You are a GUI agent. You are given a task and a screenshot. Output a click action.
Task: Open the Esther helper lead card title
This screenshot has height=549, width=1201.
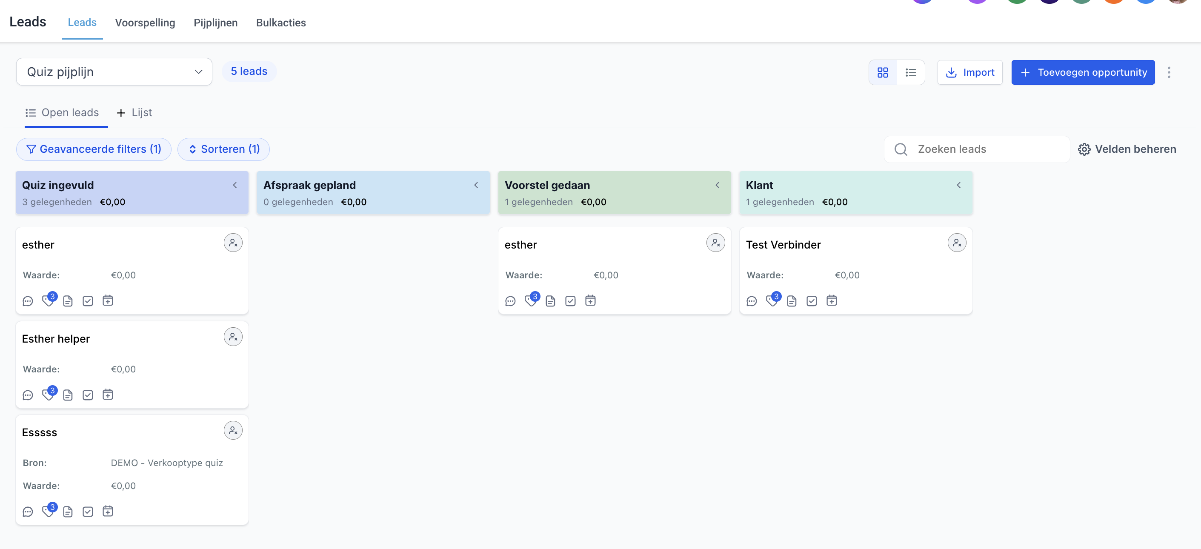(56, 339)
